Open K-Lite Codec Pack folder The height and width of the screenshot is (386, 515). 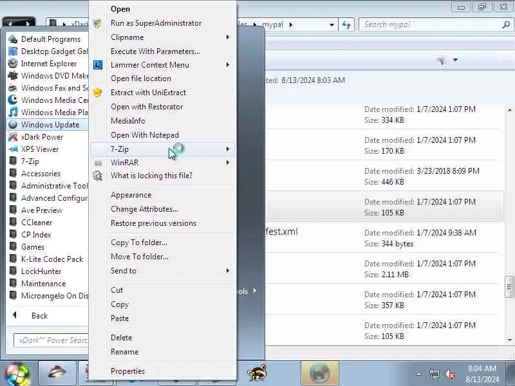48,259
